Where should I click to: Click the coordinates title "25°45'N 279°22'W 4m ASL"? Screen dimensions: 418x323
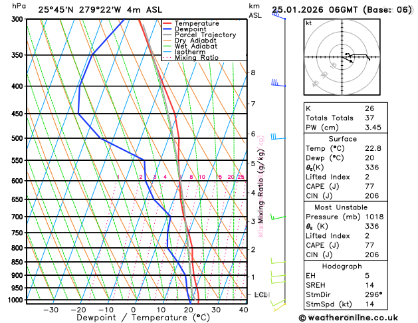(100, 10)
